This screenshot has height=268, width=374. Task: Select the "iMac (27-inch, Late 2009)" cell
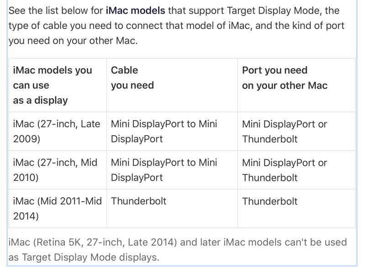[58, 131]
